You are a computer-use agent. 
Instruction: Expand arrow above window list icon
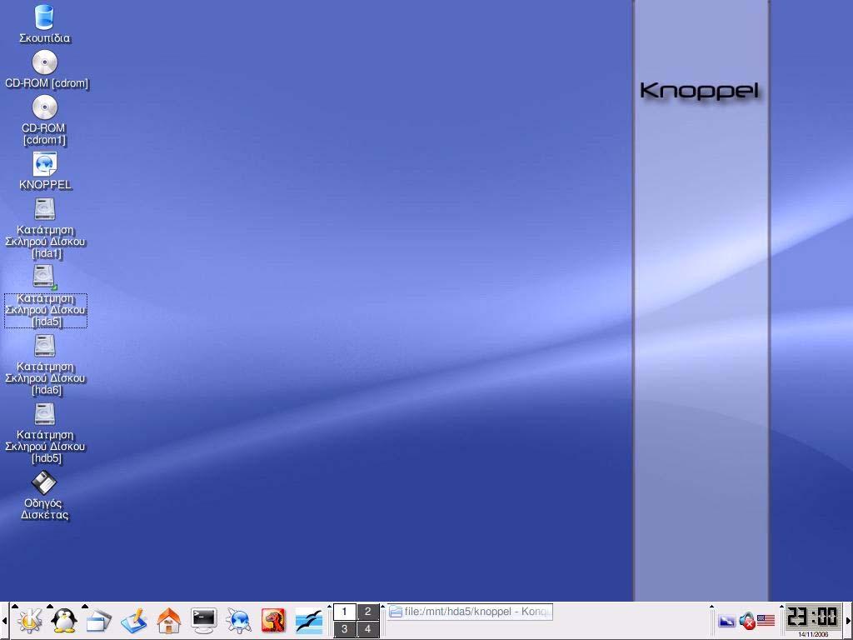tap(84, 606)
